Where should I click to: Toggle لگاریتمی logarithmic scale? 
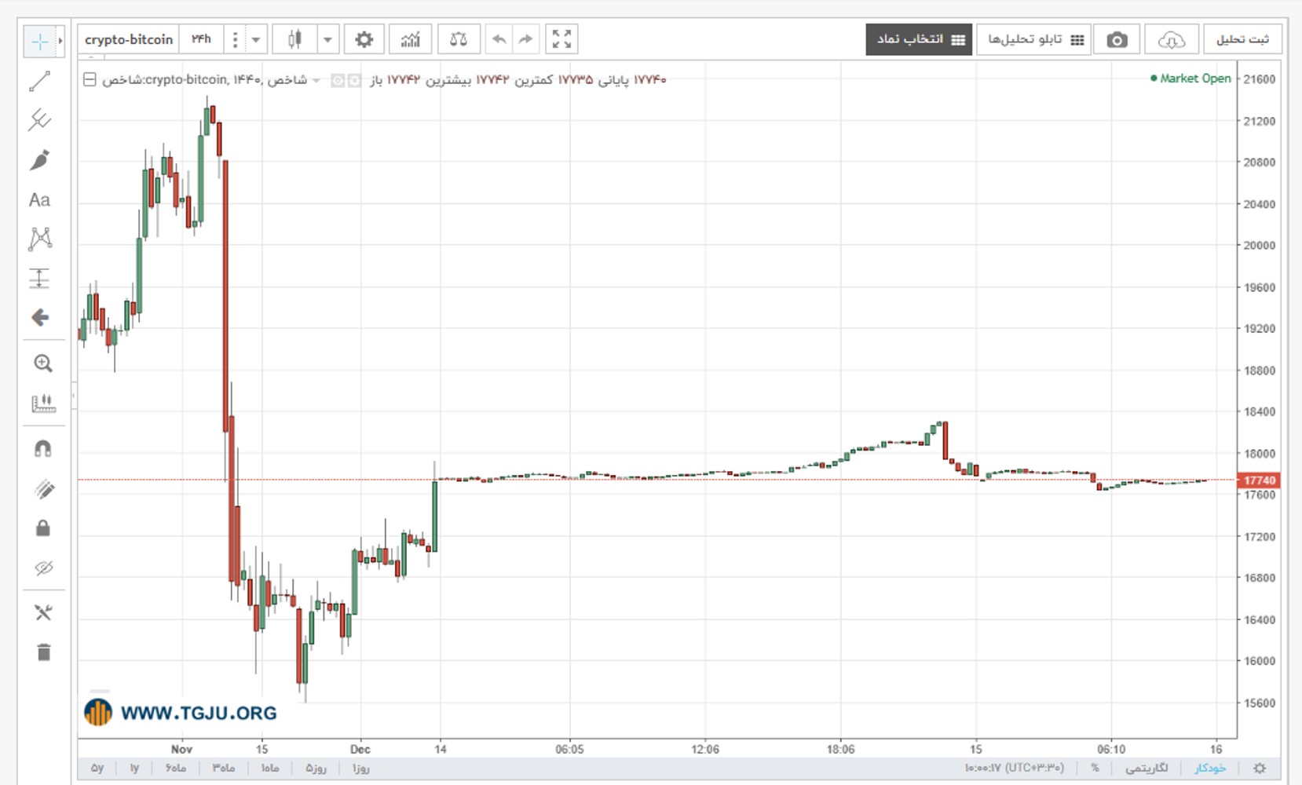(1147, 768)
